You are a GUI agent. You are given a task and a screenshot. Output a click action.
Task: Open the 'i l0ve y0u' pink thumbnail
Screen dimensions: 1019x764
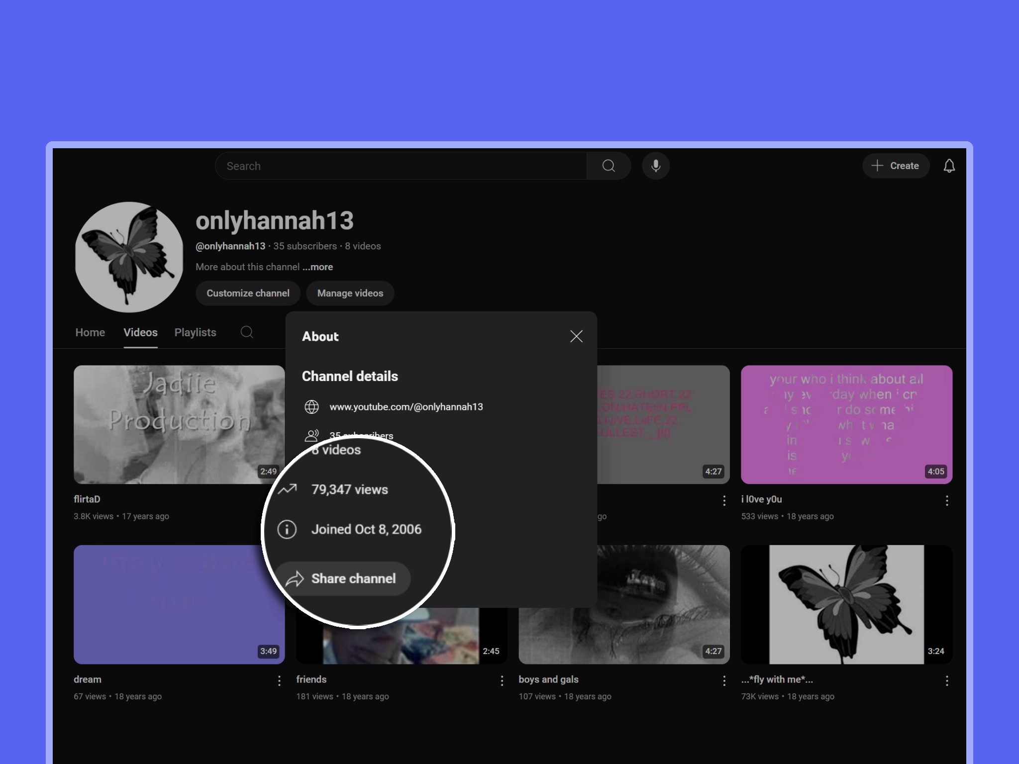[x=846, y=424]
